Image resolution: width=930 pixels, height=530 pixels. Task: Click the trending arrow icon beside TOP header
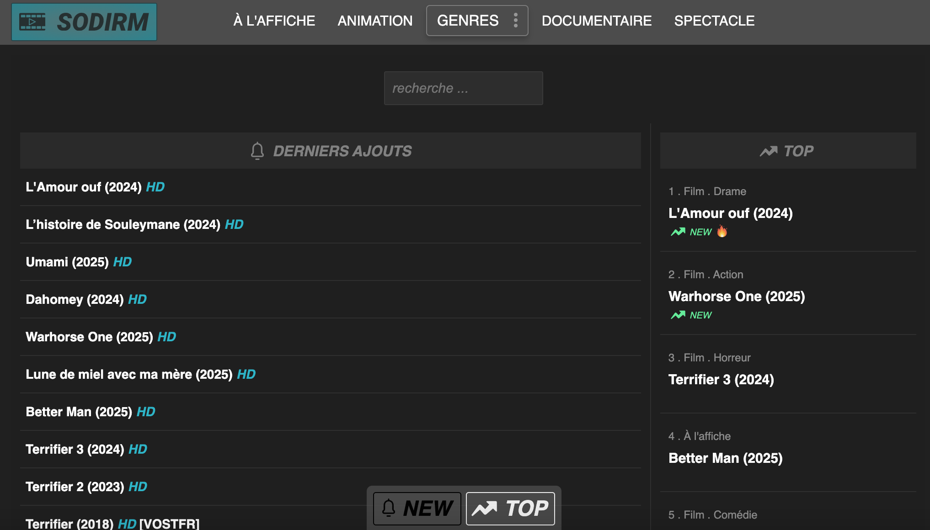coord(769,151)
